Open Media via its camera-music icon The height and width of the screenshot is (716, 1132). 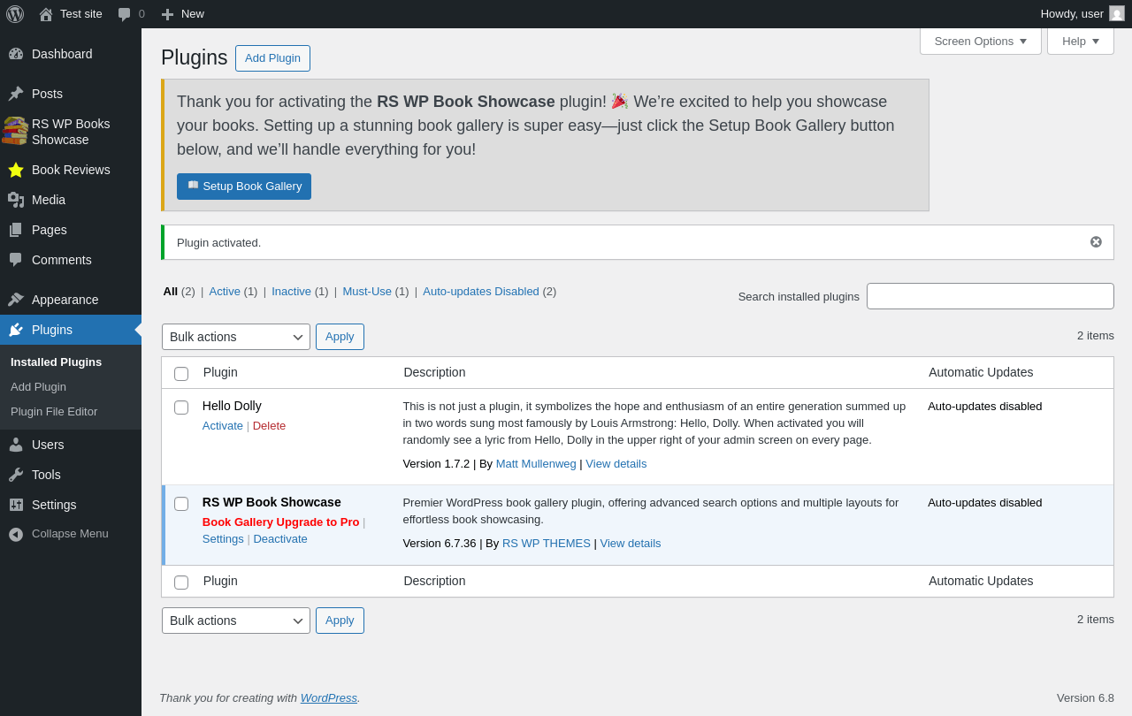point(16,200)
